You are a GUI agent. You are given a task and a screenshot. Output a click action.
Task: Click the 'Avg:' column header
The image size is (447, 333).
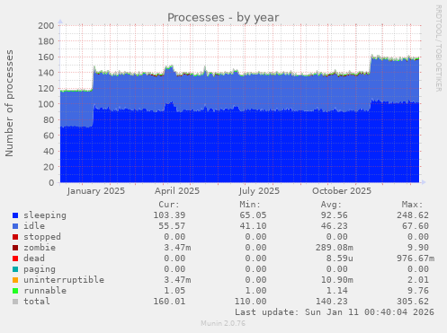tap(331, 205)
